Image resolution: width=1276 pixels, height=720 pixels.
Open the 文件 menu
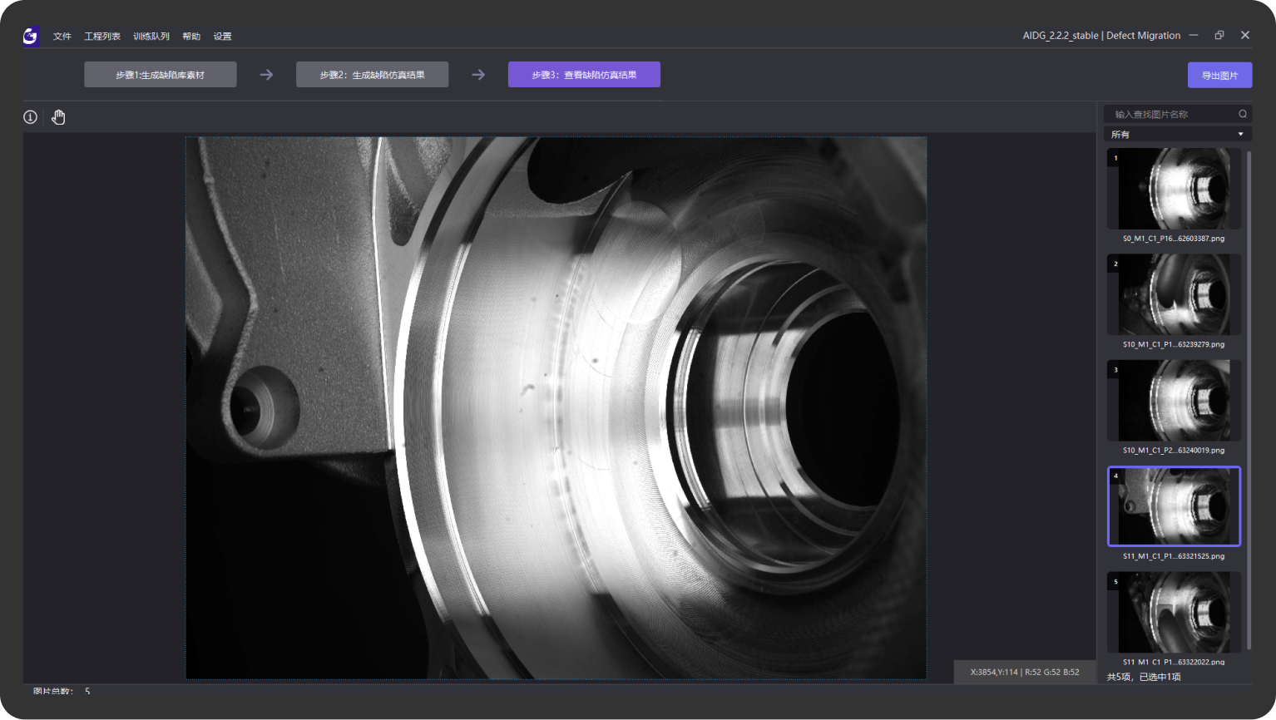(62, 37)
